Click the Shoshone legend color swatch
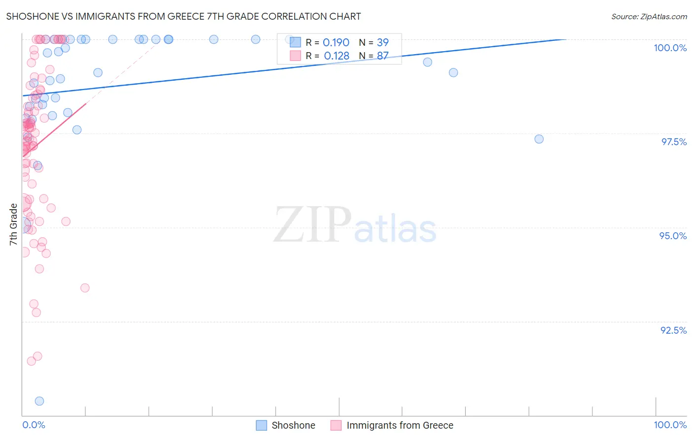 coord(261,425)
